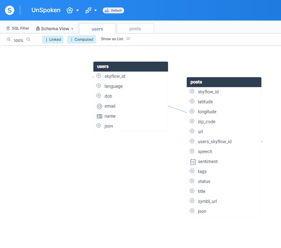281x248 pixels.
Task: Select the longitude field label
Action: (207, 112)
